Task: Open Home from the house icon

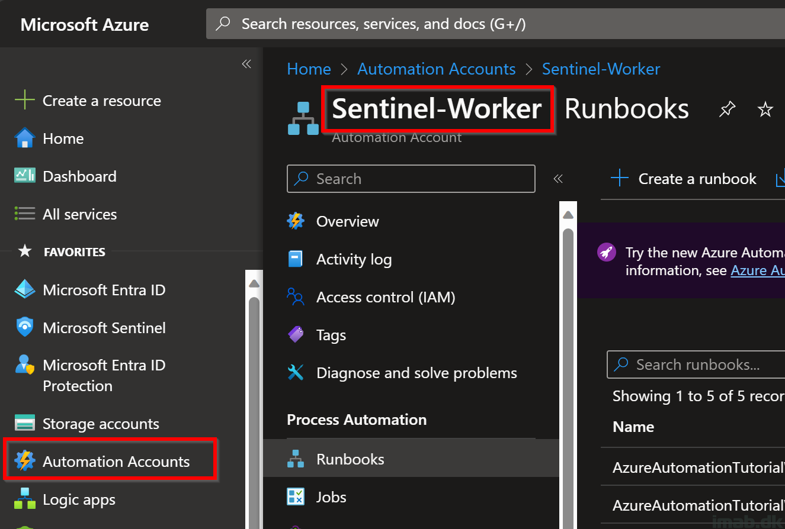Action: click(x=24, y=138)
